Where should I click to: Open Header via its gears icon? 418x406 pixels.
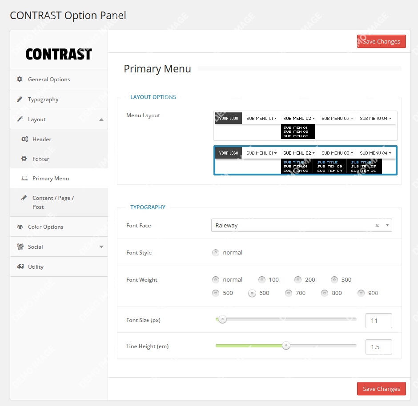tap(25, 139)
